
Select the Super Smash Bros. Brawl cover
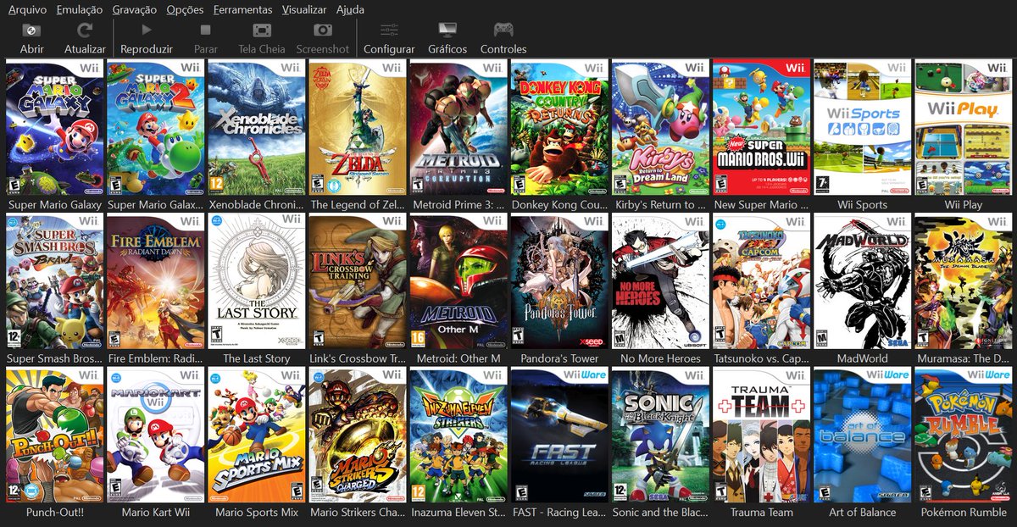(54, 282)
